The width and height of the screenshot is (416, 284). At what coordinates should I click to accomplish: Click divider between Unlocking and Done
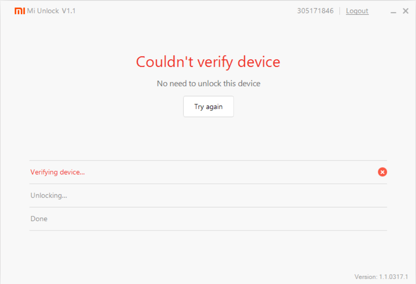208,207
